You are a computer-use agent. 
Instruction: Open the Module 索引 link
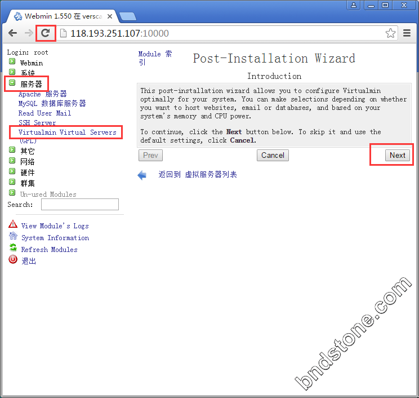point(155,58)
